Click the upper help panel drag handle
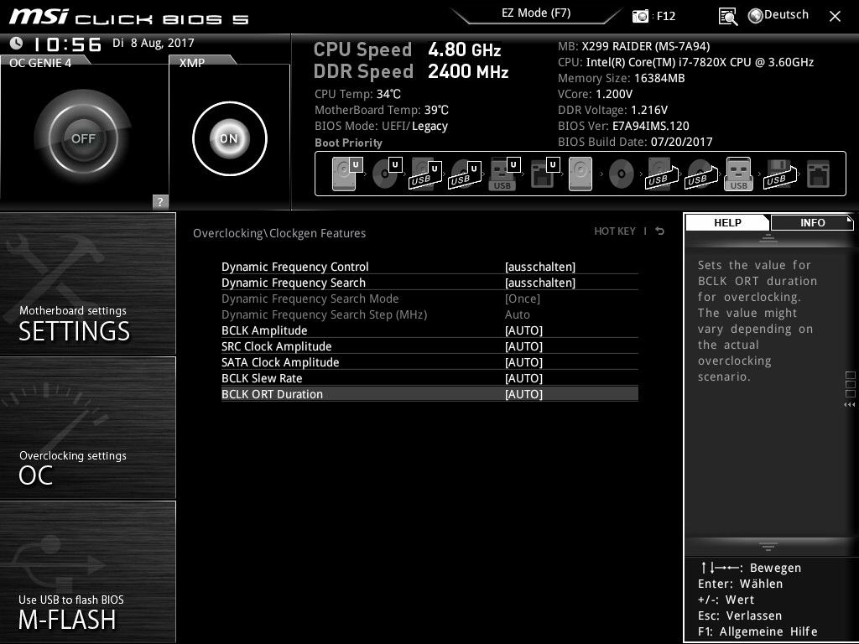The height and width of the screenshot is (644, 859). pos(768,237)
